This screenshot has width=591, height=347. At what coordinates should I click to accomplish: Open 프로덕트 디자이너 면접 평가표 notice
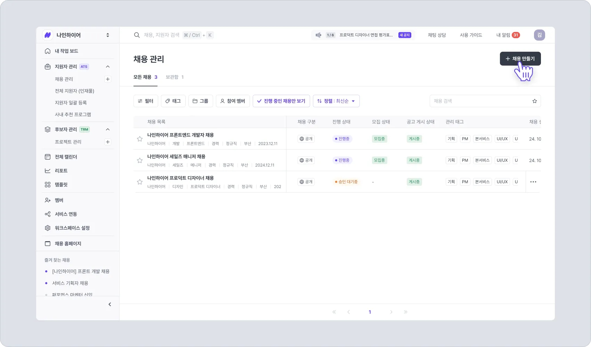366,35
